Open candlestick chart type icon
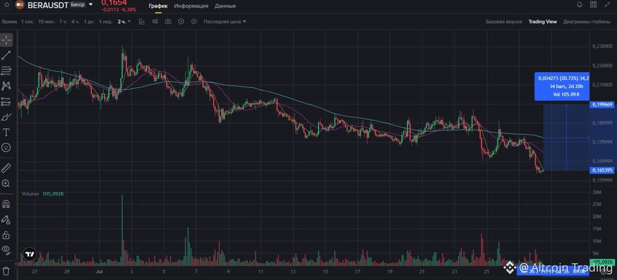 [x=155, y=22]
